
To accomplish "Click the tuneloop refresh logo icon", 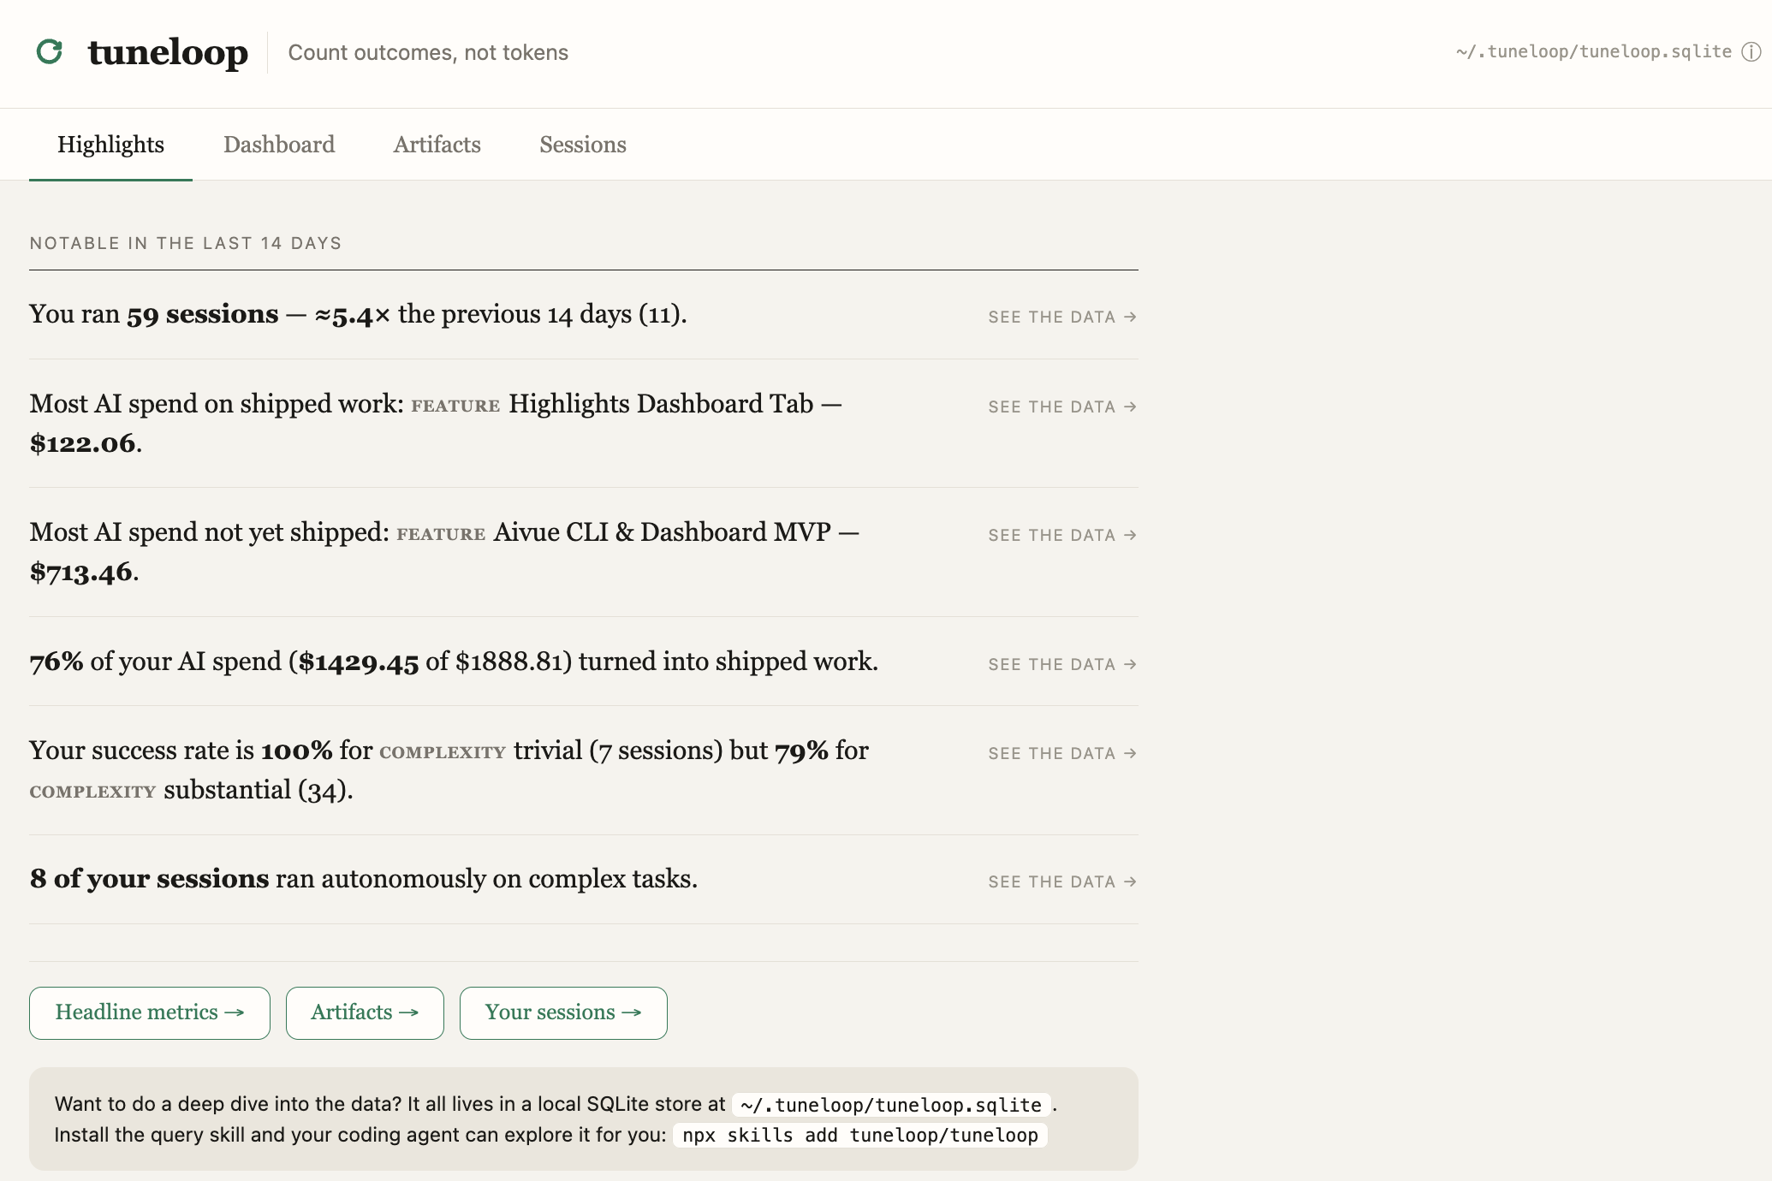I will click(50, 52).
